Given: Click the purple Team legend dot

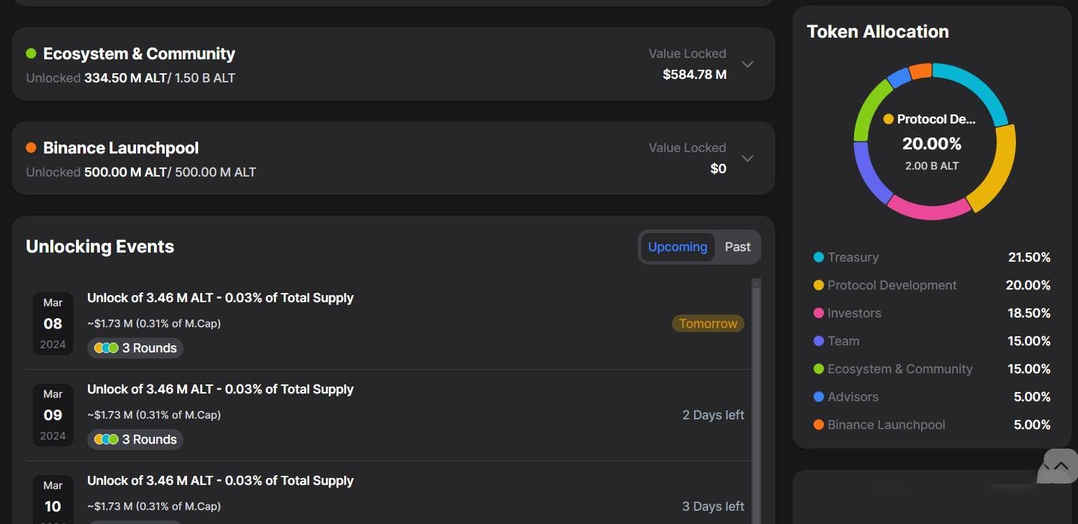Looking at the screenshot, I should click(x=818, y=341).
